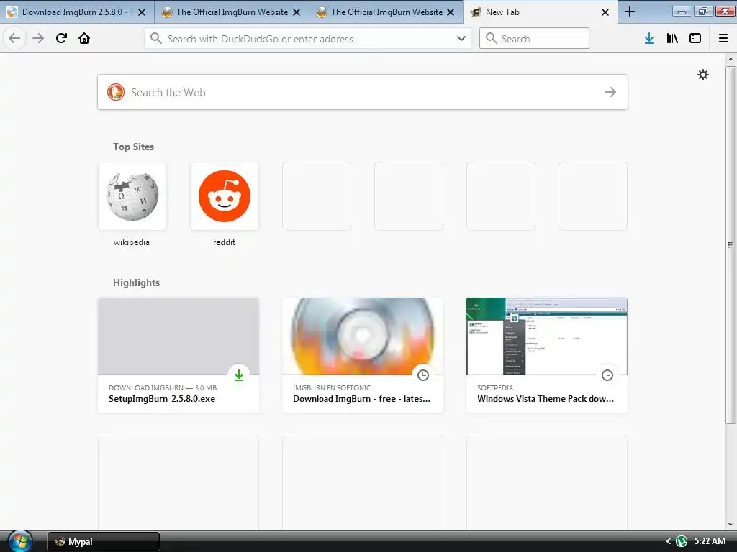Open new tab page settings gear
The height and width of the screenshot is (552, 737).
coord(702,75)
